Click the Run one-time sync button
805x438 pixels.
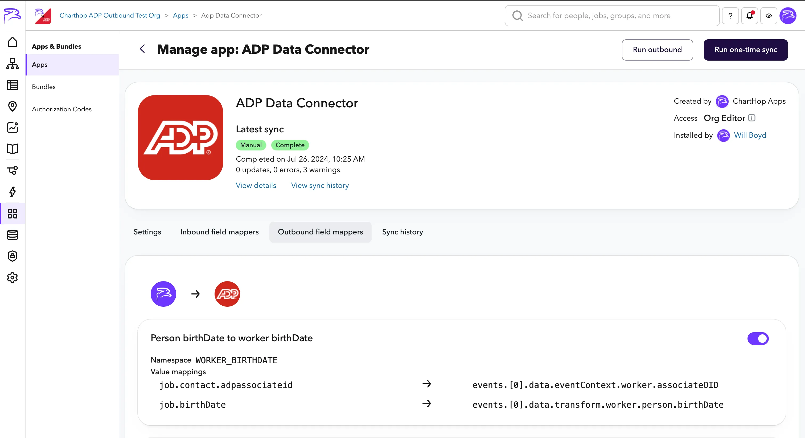click(746, 50)
